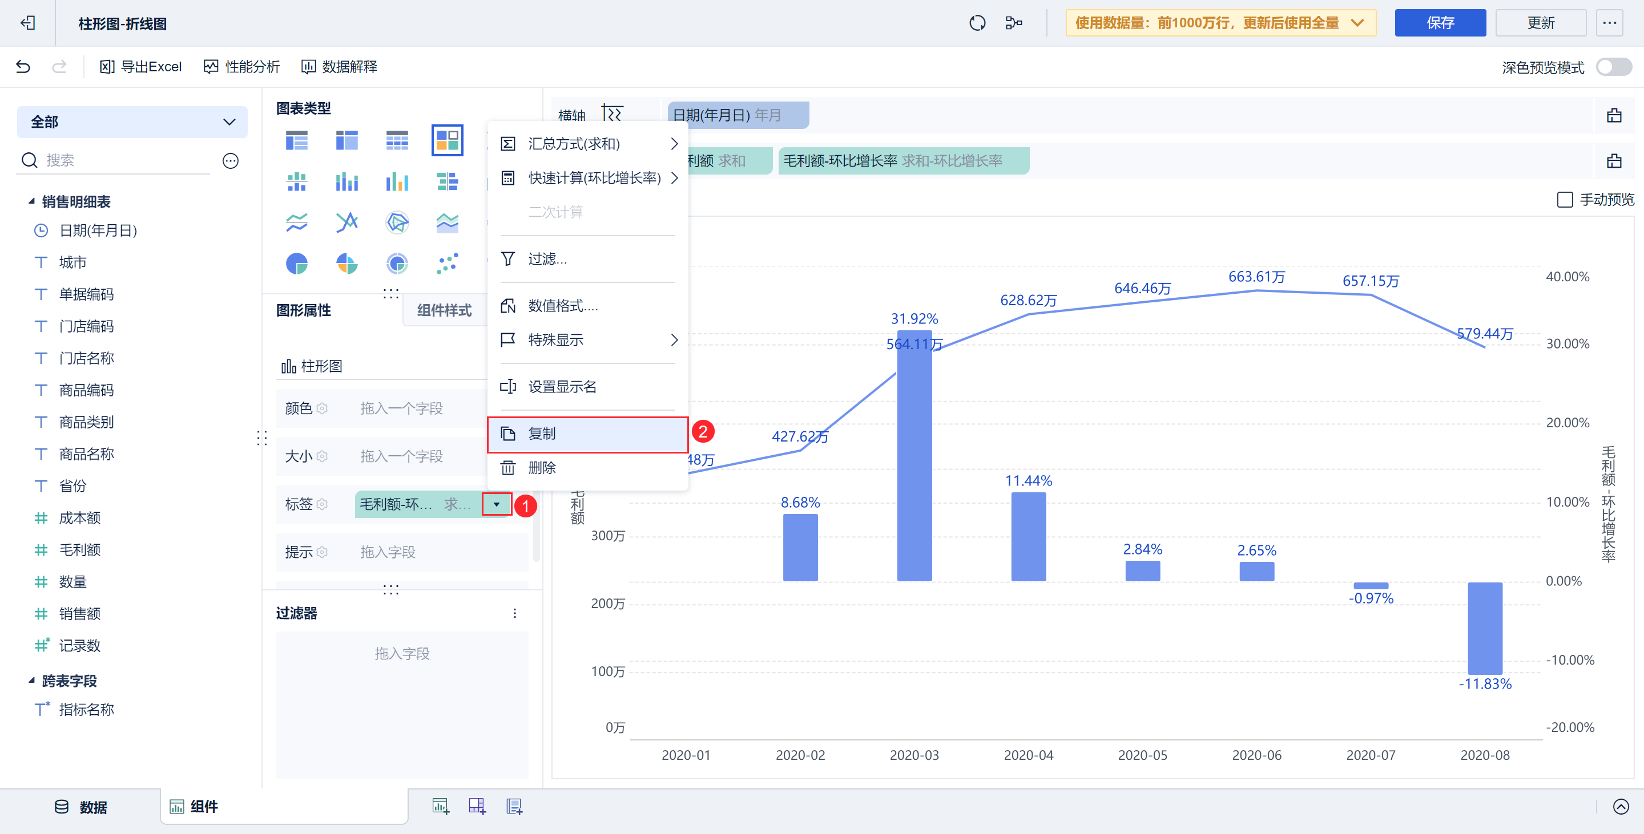Click the refresh circle icon in header
This screenshot has height=834, width=1644.
point(977,23)
